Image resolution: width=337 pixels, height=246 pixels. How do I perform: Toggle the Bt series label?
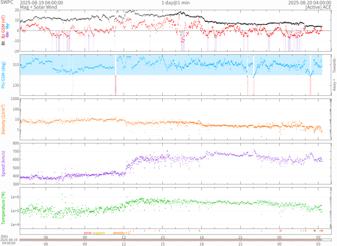(3, 43)
